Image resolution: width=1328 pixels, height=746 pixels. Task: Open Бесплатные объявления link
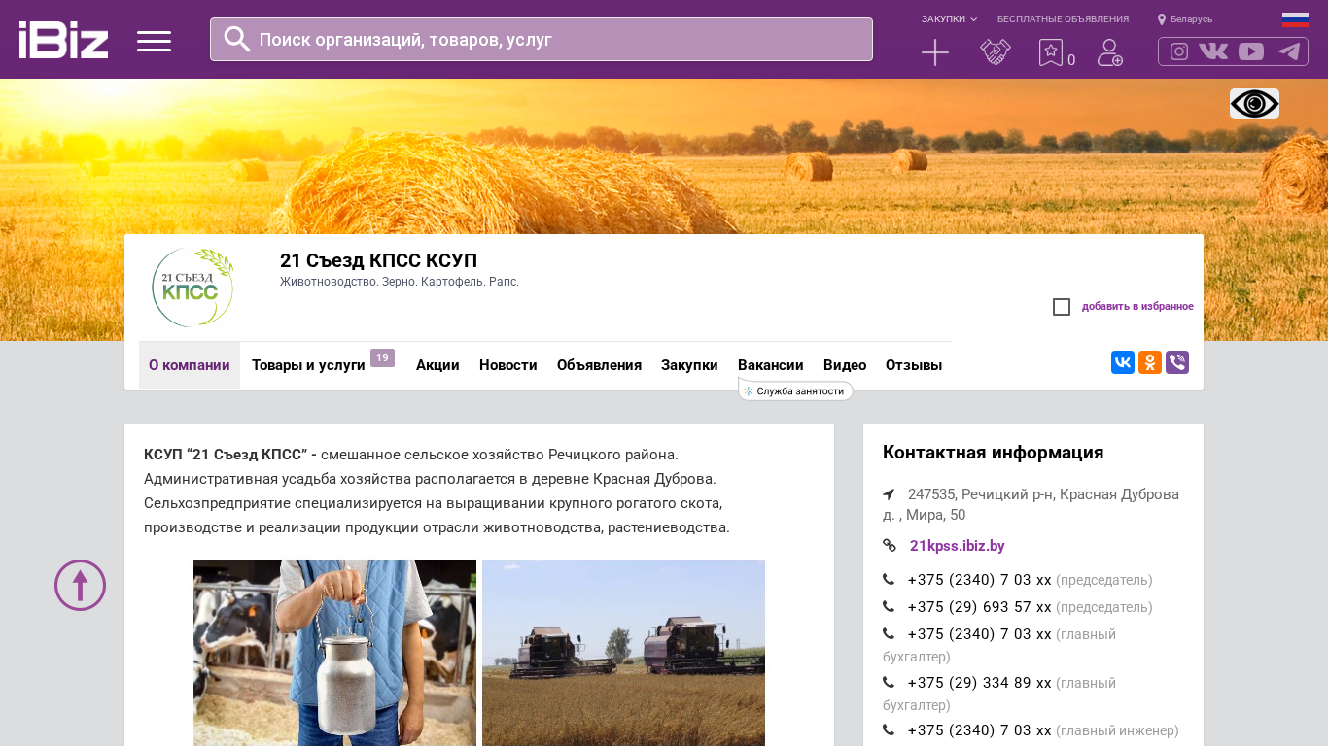pos(1063,19)
